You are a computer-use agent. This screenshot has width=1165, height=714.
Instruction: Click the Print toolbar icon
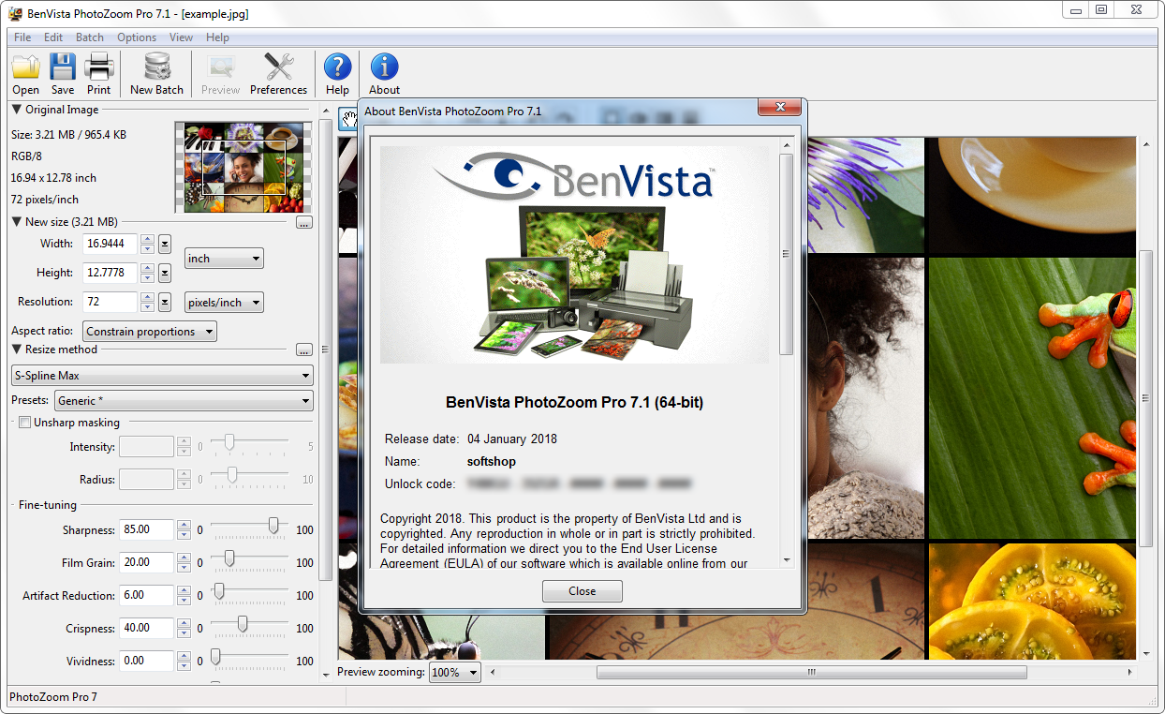coord(99,74)
